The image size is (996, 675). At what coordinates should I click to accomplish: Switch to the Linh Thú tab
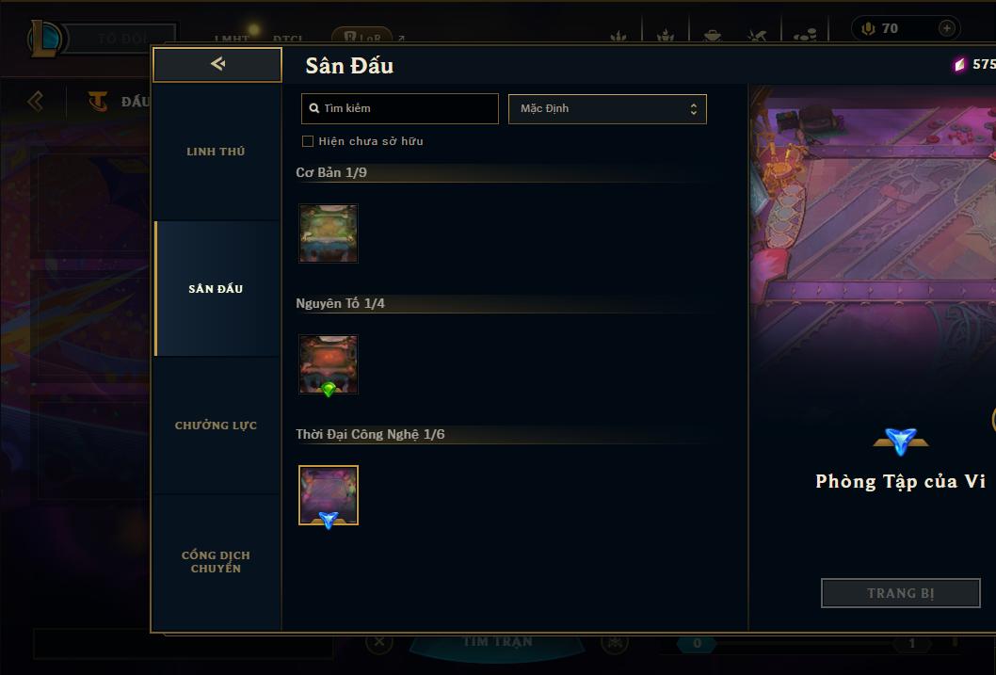tap(216, 152)
